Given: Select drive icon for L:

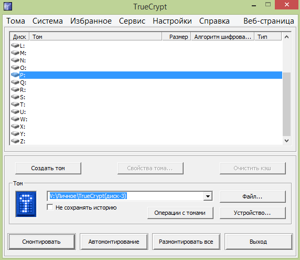Looking at the screenshot, I should click(x=15, y=46).
